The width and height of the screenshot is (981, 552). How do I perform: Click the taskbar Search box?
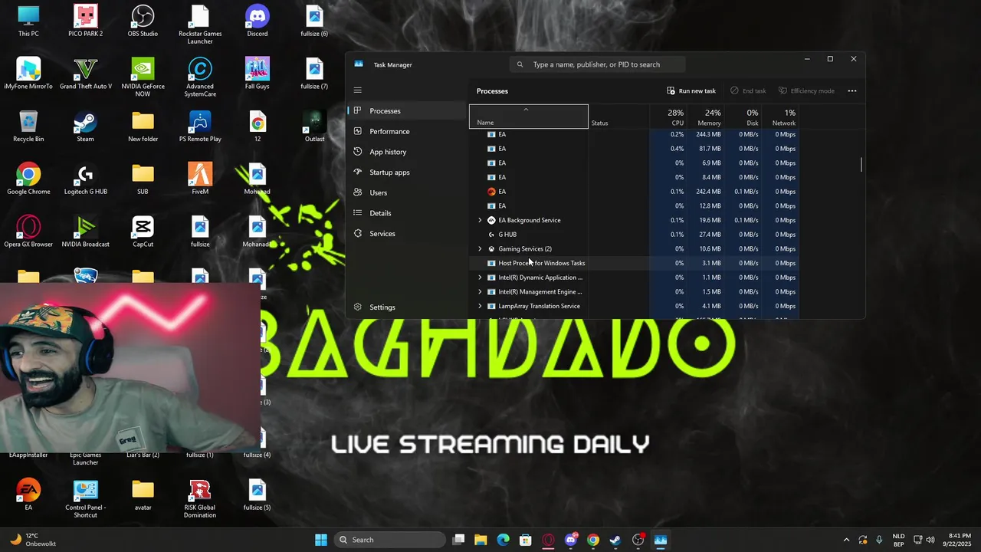tap(391, 540)
